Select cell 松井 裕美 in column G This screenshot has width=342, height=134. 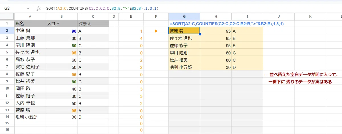(x=184, y=60)
